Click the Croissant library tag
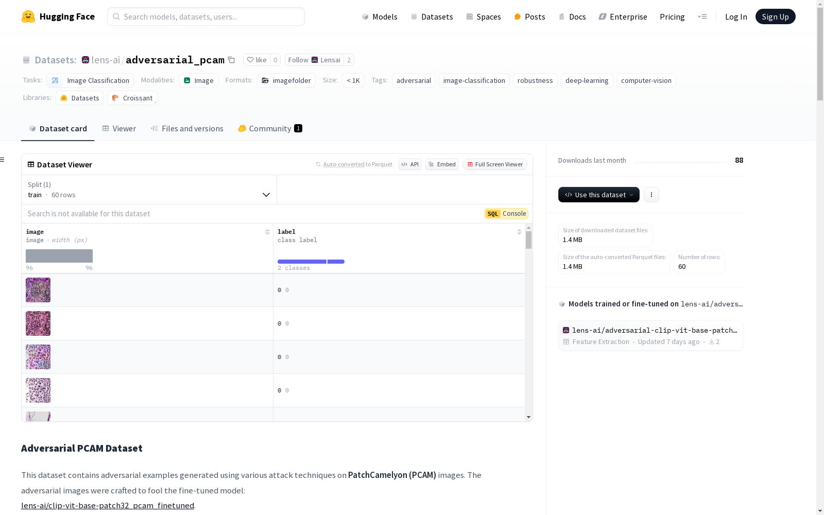 (x=132, y=98)
